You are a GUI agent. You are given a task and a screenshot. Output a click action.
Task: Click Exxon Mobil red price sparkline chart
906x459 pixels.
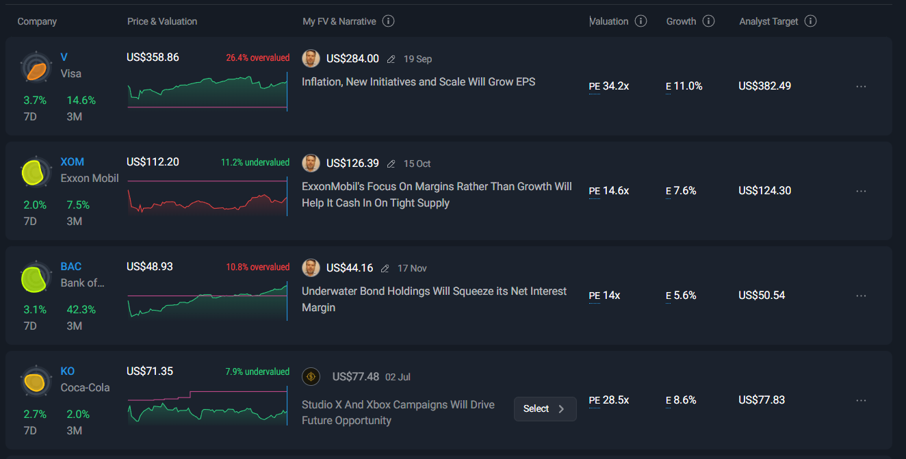207,196
